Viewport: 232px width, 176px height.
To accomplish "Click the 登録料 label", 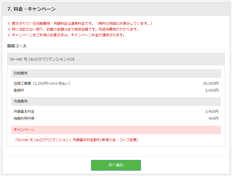I will (x=19, y=90).
